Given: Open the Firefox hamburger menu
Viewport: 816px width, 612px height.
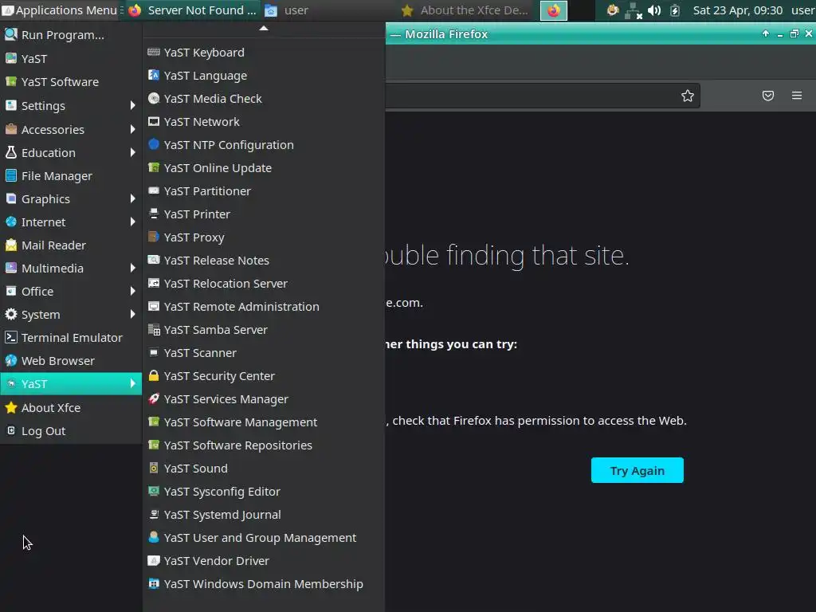Looking at the screenshot, I should pyautogui.click(x=797, y=96).
